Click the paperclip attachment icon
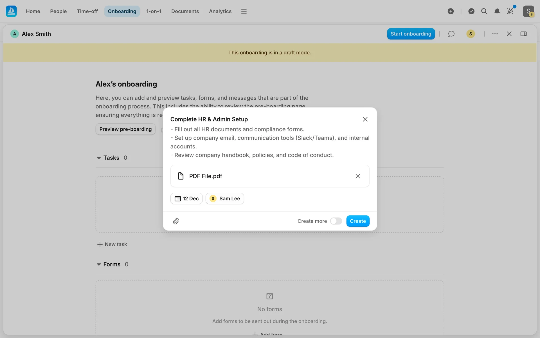This screenshot has width=540, height=338. (x=176, y=221)
